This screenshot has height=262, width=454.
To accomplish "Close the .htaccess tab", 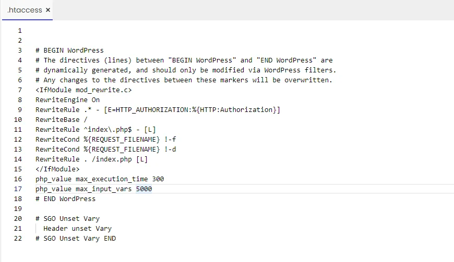I will (x=48, y=10).
